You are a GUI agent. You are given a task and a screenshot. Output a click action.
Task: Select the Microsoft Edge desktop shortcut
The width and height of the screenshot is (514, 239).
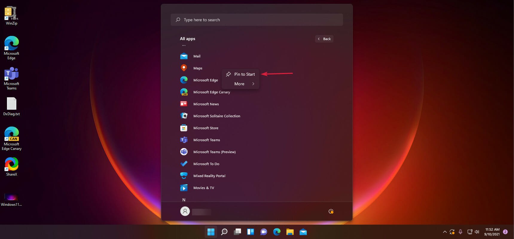pos(11,48)
